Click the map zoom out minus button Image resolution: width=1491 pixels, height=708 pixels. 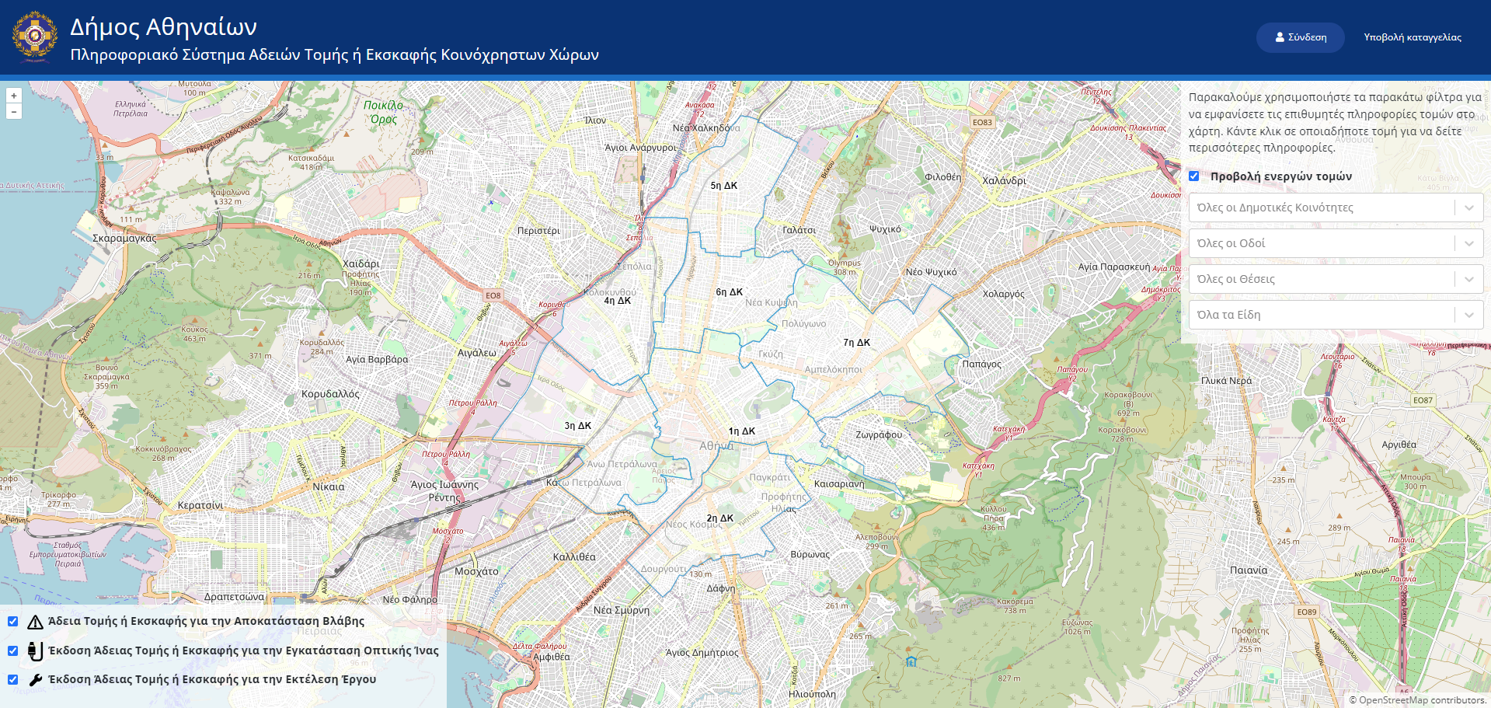pyautogui.click(x=13, y=112)
